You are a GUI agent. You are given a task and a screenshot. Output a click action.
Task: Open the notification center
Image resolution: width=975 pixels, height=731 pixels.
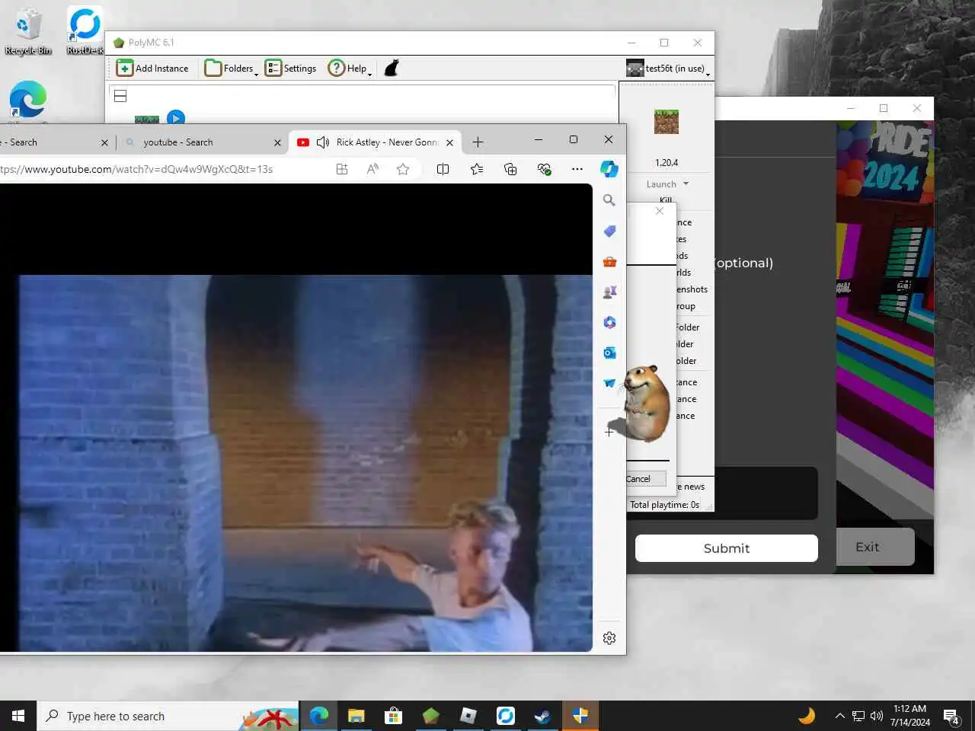tap(951, 716)
